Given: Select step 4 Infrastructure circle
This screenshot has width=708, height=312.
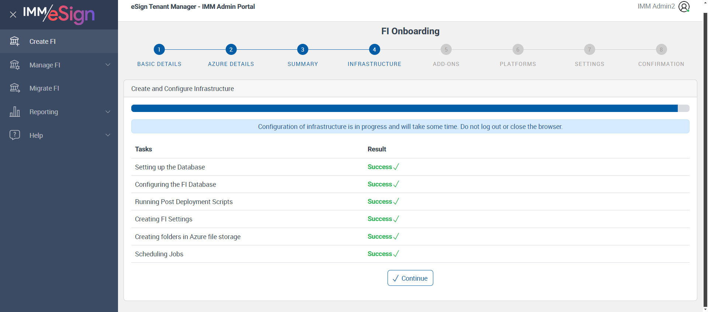Looking at the screenshot, I should pos(374,49).
